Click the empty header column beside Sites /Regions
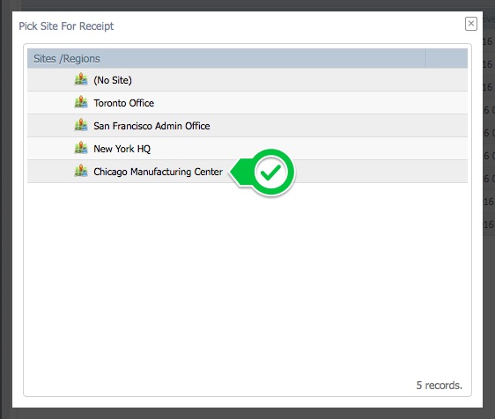The width and height of the screenshot is (495, 419). click(x=447, y=58)
